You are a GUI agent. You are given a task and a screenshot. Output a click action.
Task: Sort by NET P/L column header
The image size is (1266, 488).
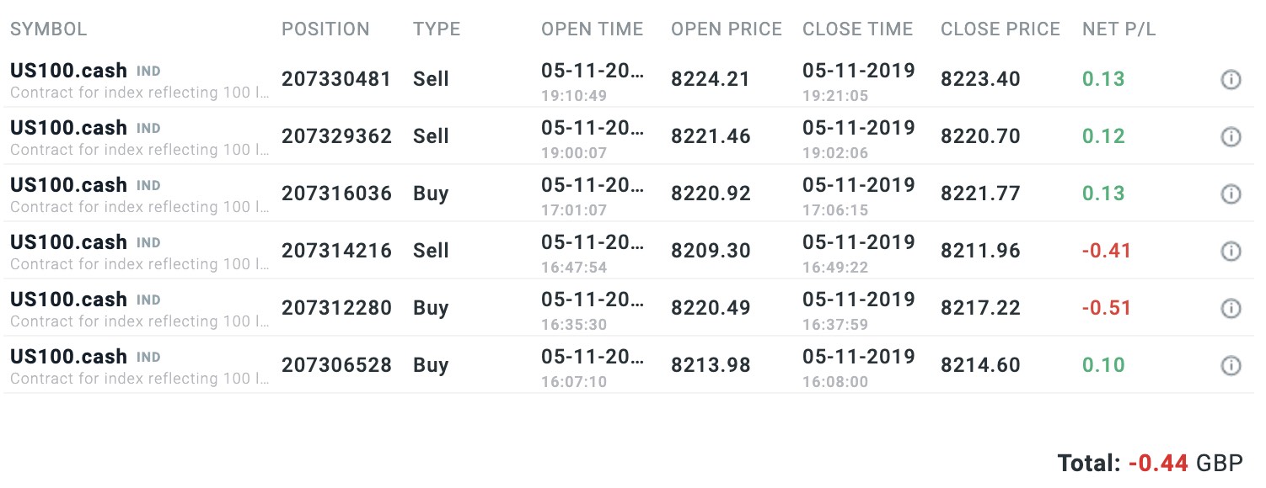pyautogui.click(x=1118, y=29)
